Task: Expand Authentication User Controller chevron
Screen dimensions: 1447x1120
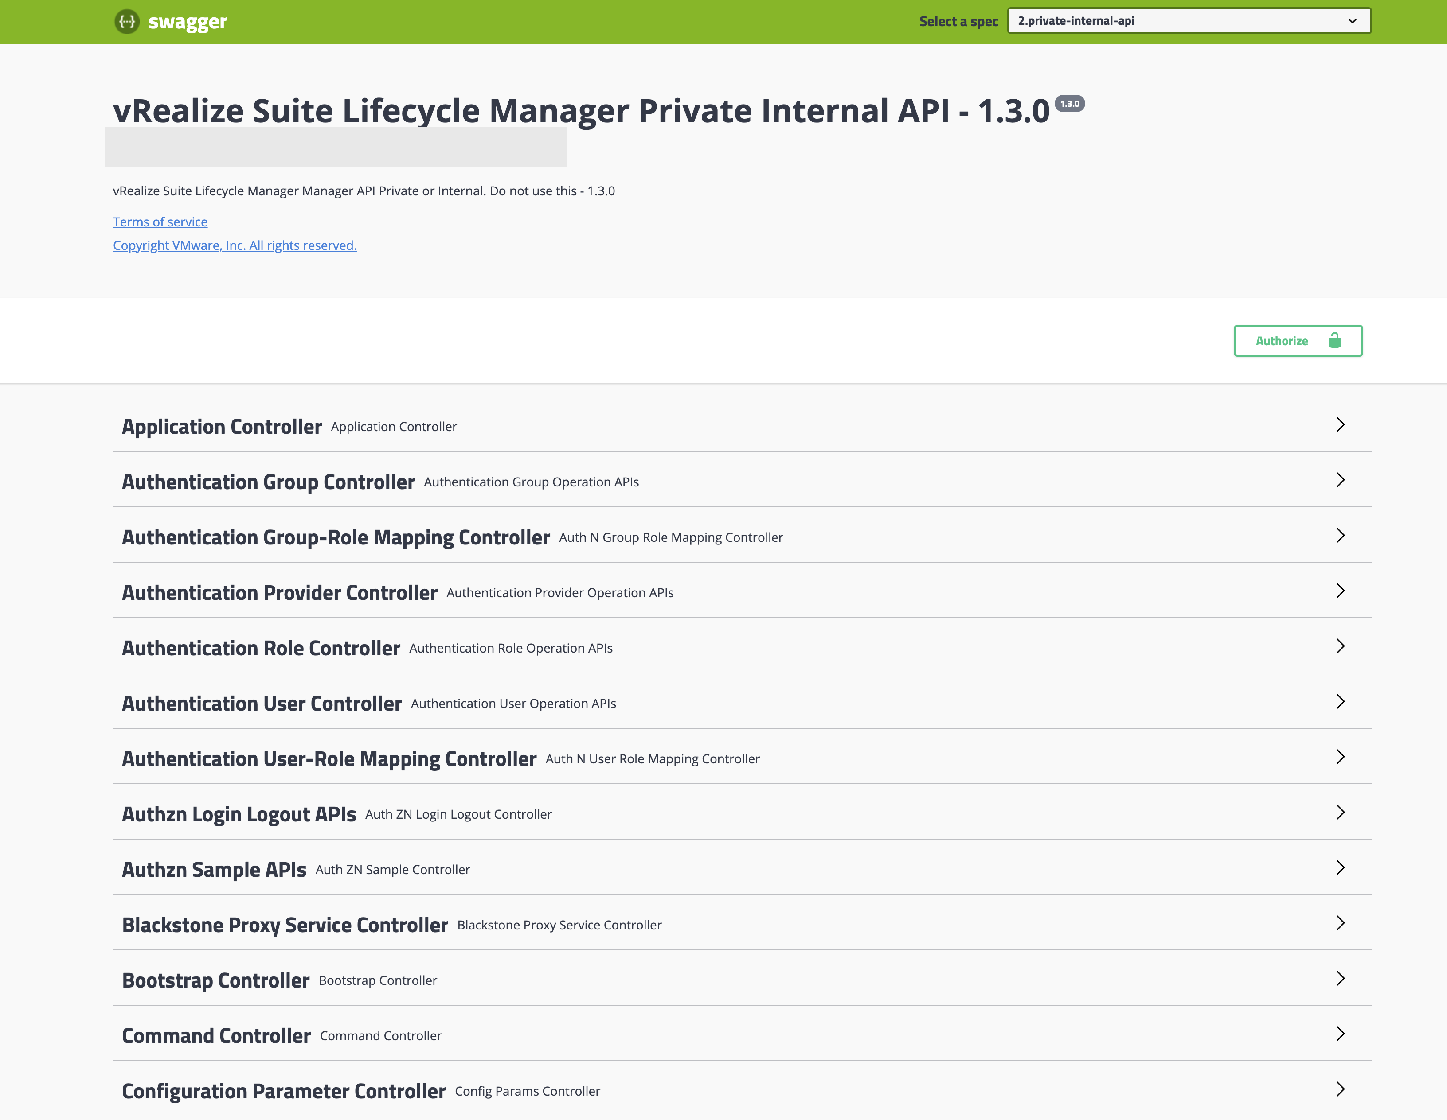Action: pyautogui.click(x=1340, y=701)
